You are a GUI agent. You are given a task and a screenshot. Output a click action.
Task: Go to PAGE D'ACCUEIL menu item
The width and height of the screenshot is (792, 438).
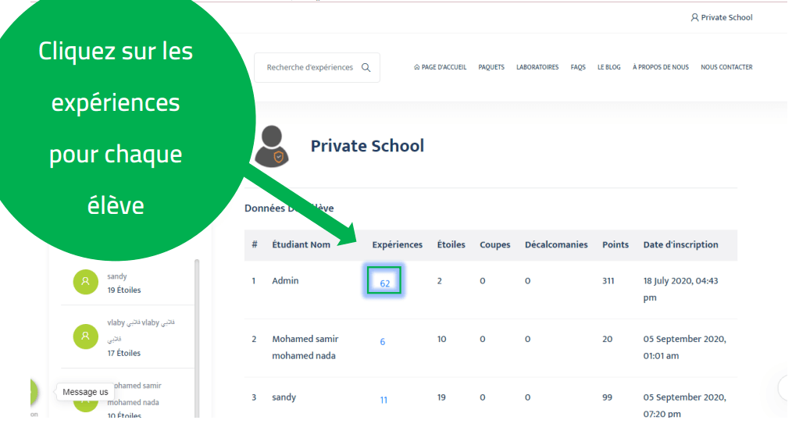click(x=440, y=68)
